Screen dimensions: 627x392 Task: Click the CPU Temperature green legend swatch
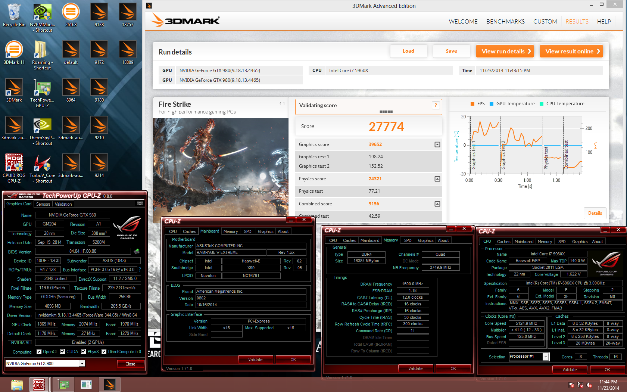tap(542, 104)
